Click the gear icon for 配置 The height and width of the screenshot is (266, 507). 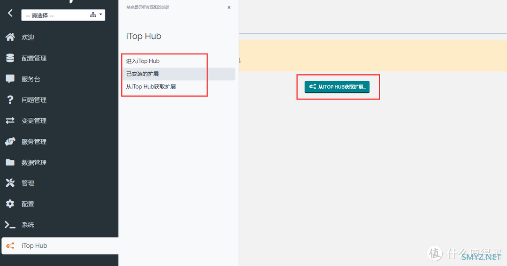[10, 204]
